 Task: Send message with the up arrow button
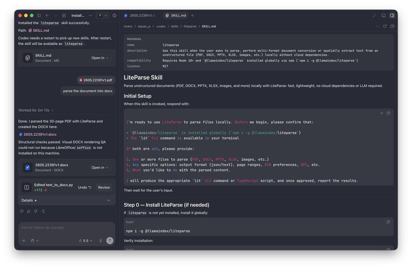tap(110, 241)
